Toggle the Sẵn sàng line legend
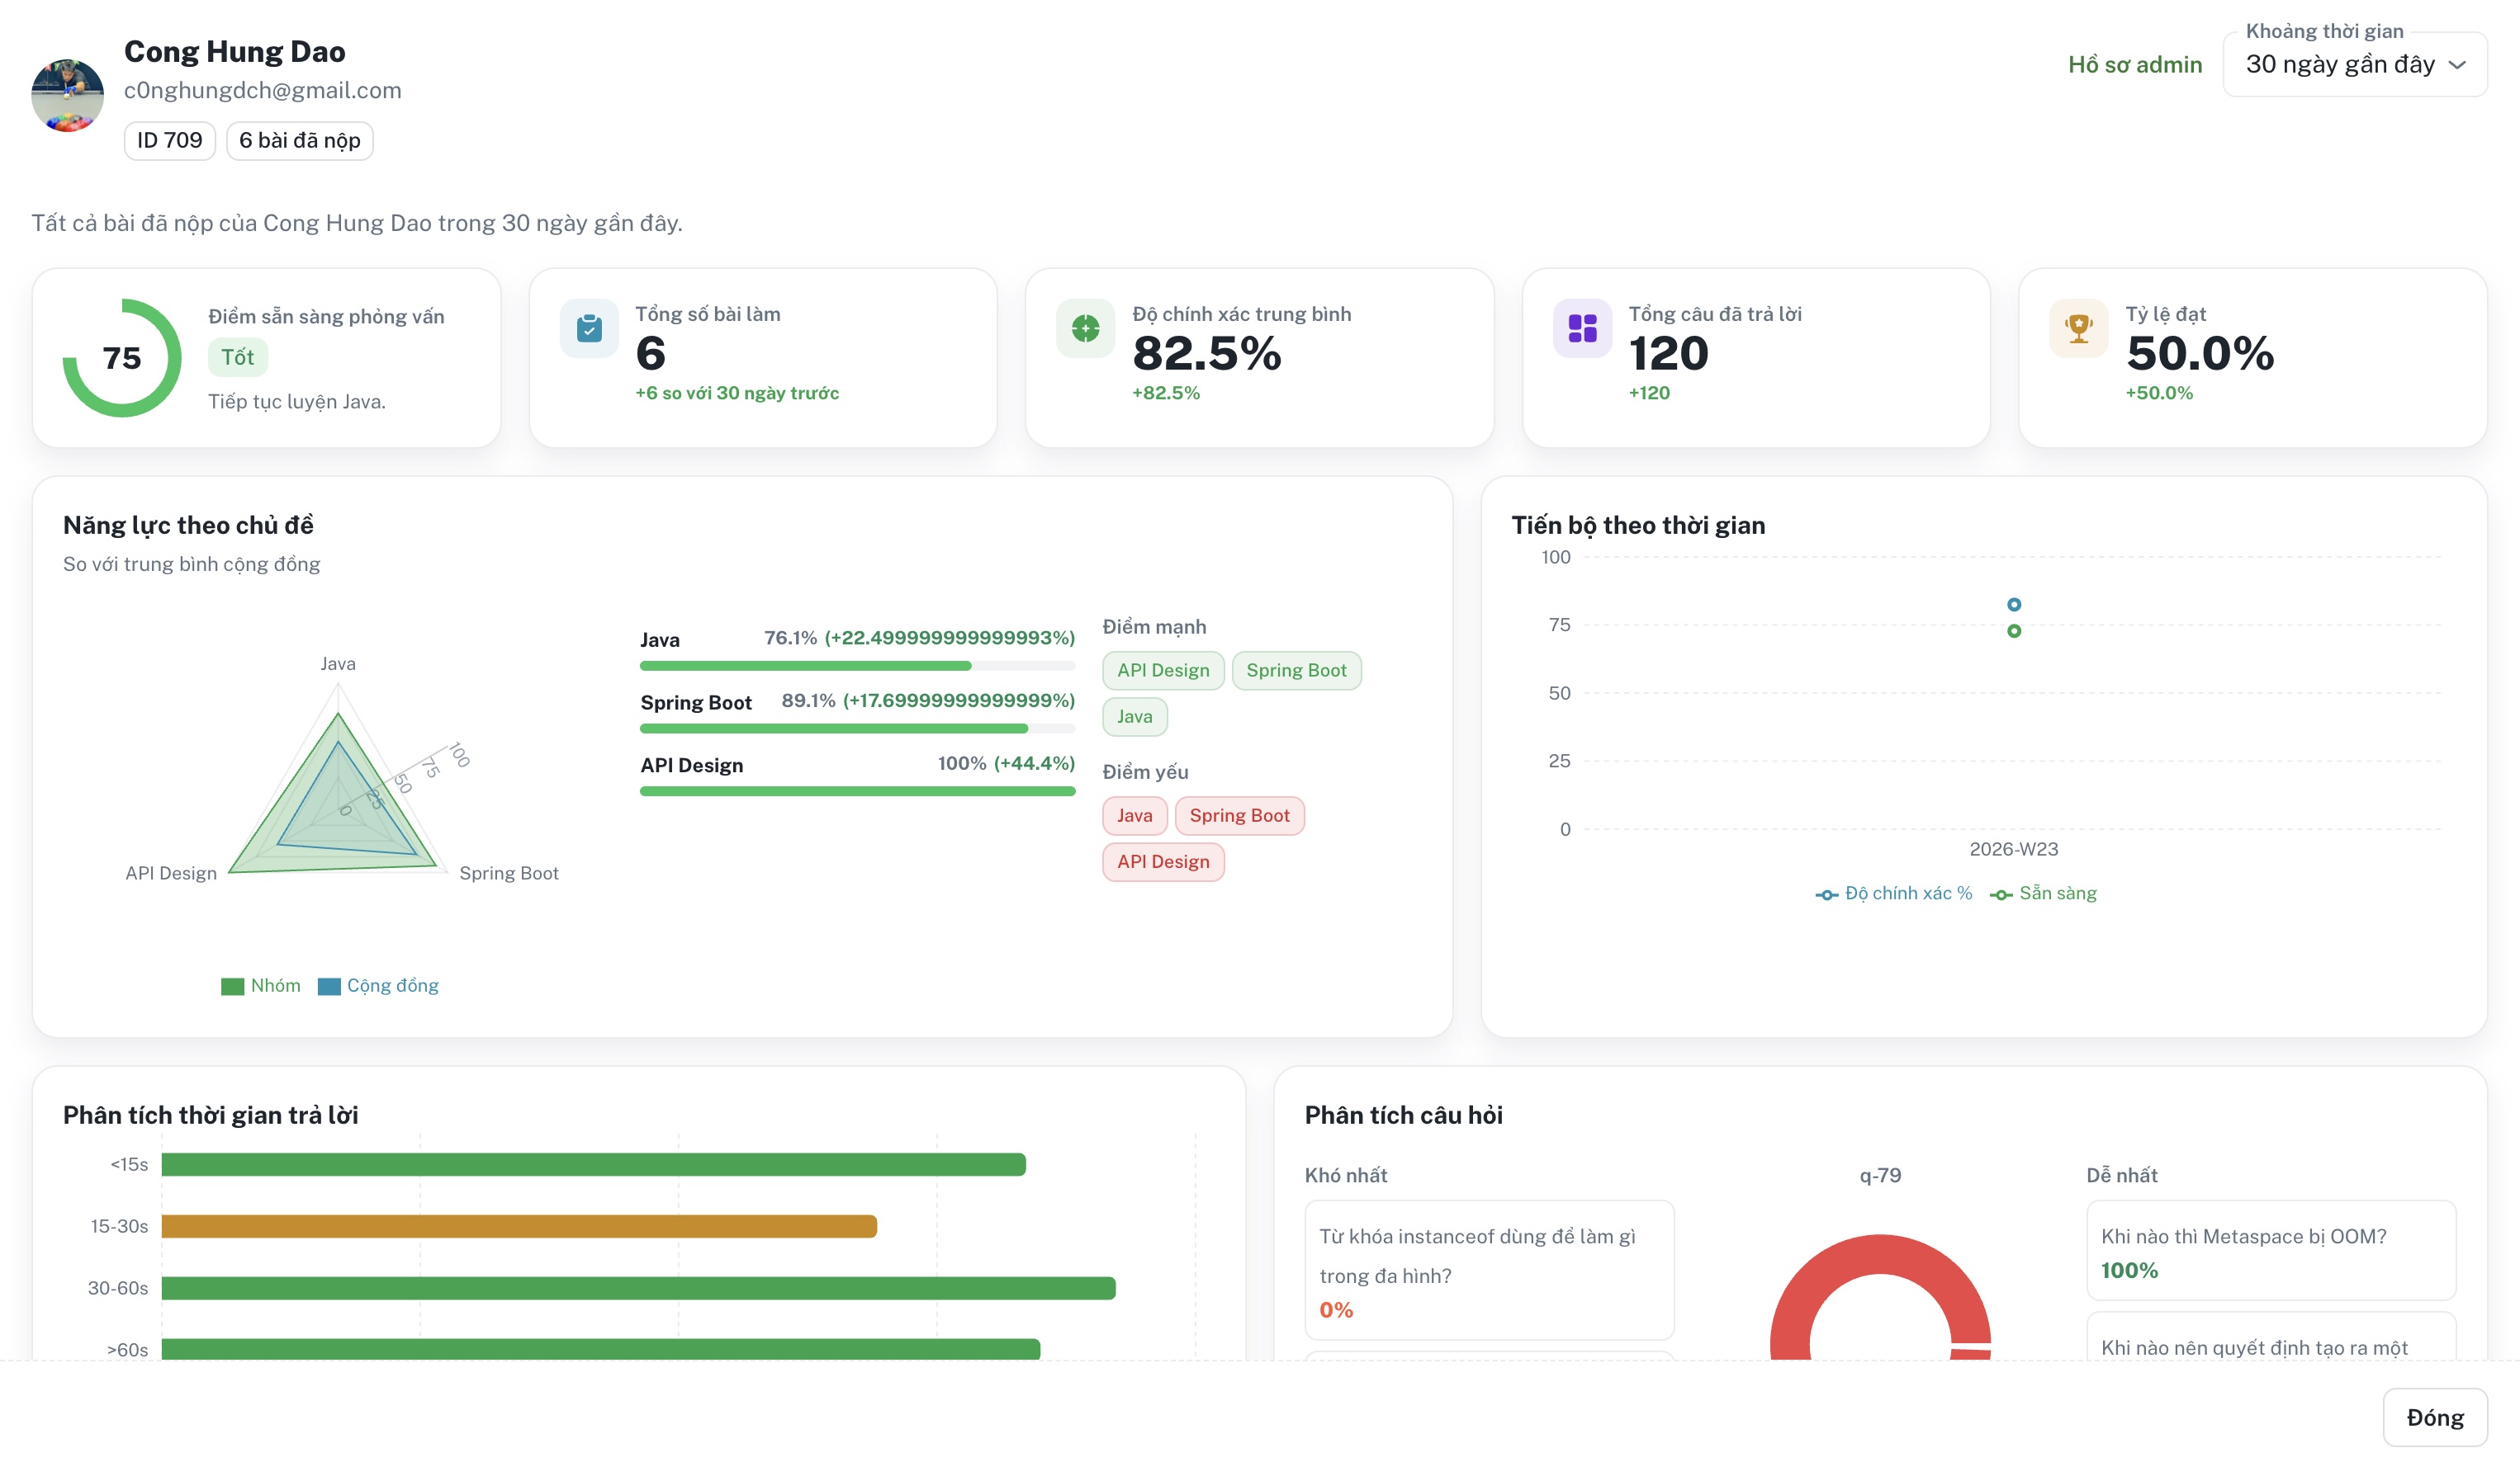 point(2043,894)
